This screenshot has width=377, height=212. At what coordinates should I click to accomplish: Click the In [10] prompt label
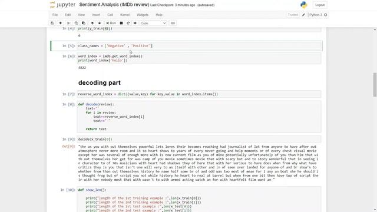pos(68,190)
